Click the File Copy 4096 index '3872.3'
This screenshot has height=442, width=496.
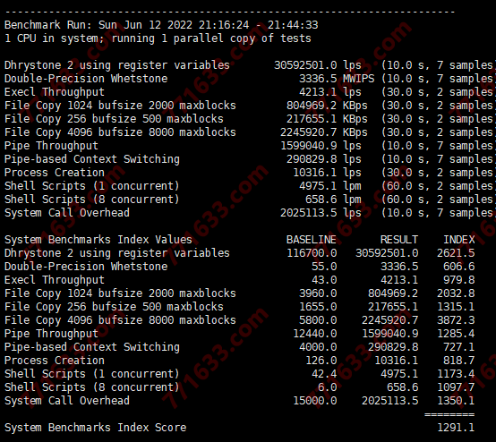click(456, 320)
